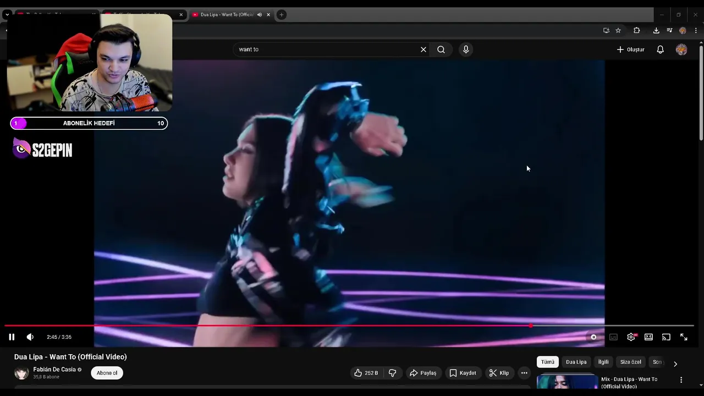Click the verified badge next to the channel name

(x=80, y=370)
